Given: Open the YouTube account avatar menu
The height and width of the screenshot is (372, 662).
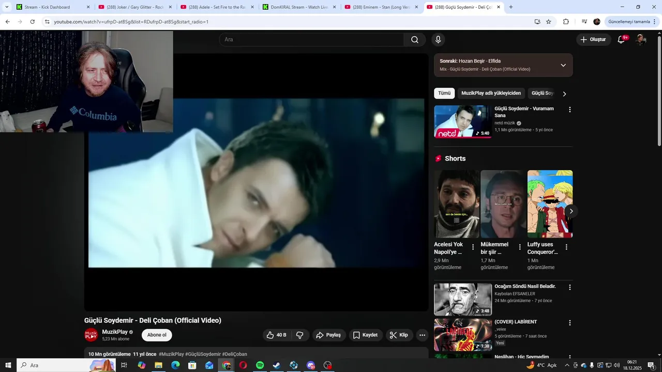Looking at the screenshot, I should tap(640, 40).
